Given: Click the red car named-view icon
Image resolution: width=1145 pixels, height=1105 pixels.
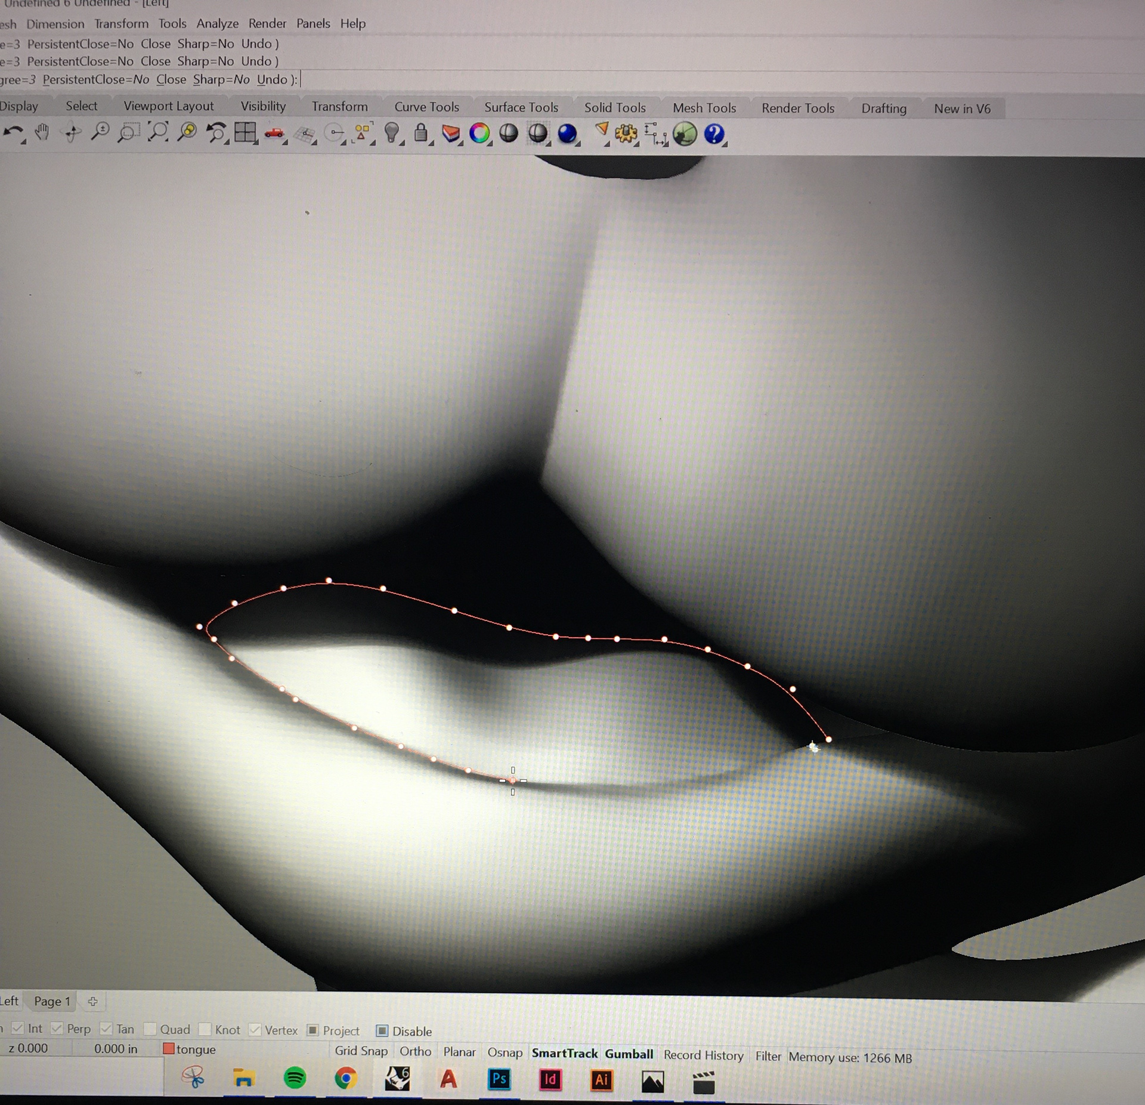Looking at the screenshot, I should coord(274,133).
